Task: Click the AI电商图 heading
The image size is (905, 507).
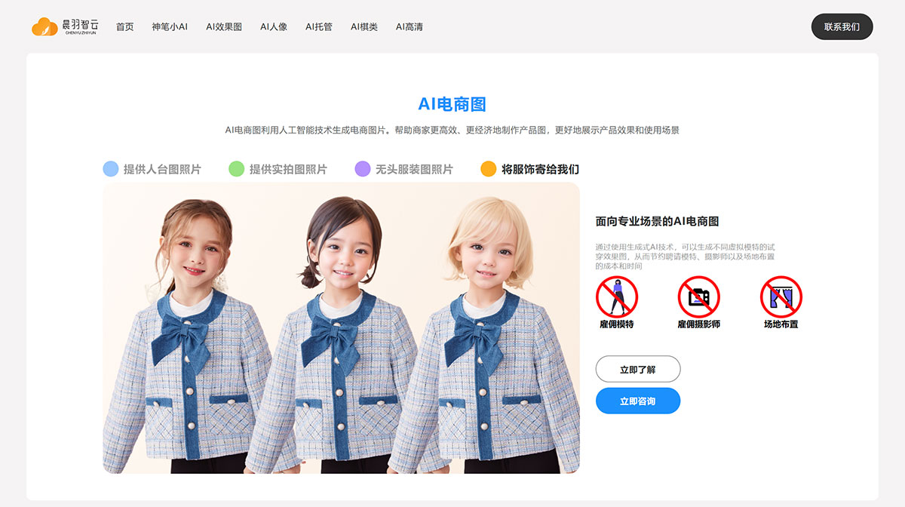Action: point(452,103)
